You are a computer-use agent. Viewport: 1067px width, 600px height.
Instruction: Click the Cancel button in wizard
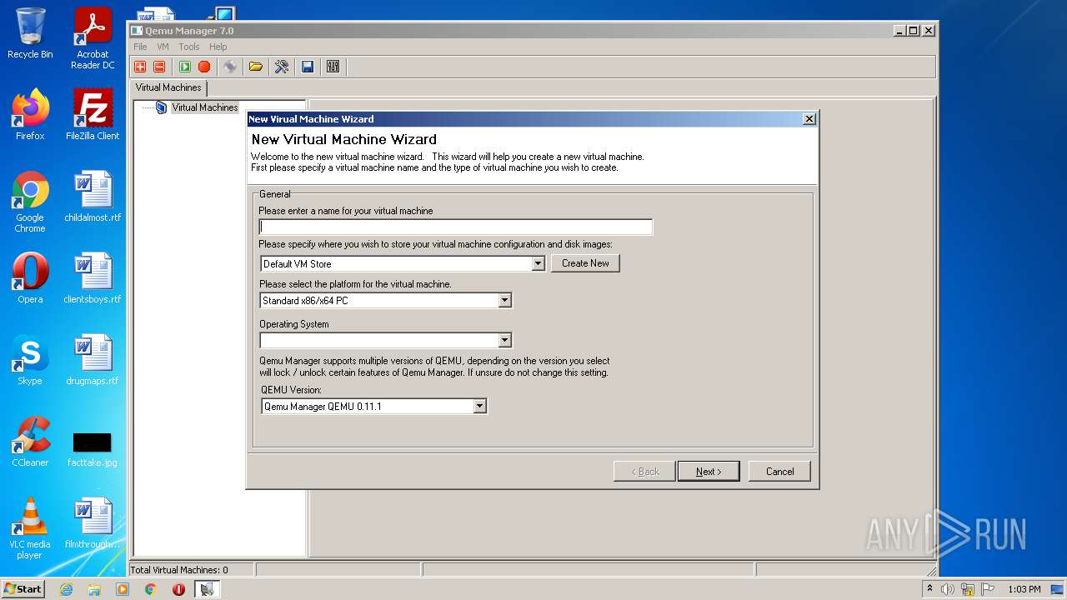click(x=779, y=472)
